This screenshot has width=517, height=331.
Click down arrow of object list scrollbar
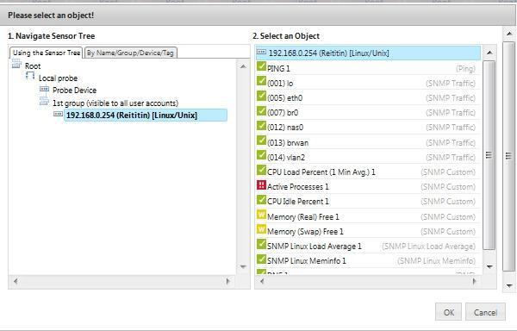click(489, 266)
